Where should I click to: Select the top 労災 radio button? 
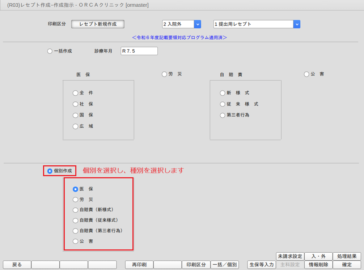pyautogui.click(x=165, y=74)
